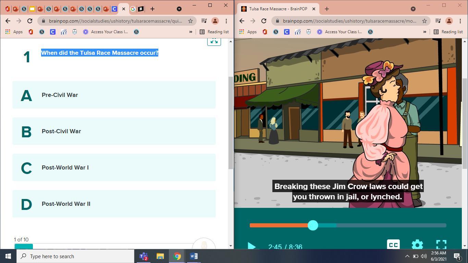Open the blue C bookmark in left window
This screenshot has height=263, width=468.
click(53, 32)
